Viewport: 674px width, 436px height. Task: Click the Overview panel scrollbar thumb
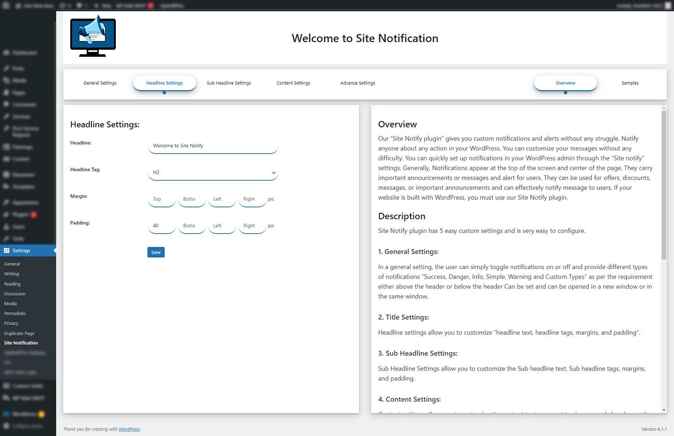pyautogui.click(x=664, y=184)
